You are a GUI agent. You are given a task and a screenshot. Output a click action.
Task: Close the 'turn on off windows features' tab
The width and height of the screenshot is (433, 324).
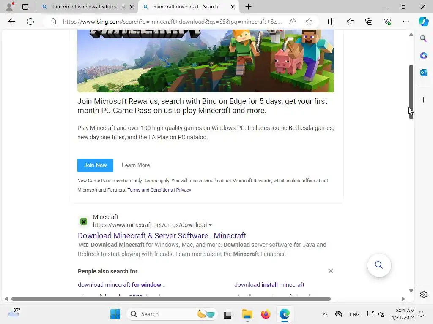132,7
